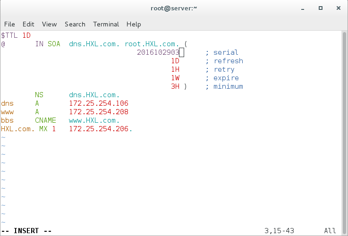Open the View menu
This screenshot has height=236, width=348.
pos(49,24)
